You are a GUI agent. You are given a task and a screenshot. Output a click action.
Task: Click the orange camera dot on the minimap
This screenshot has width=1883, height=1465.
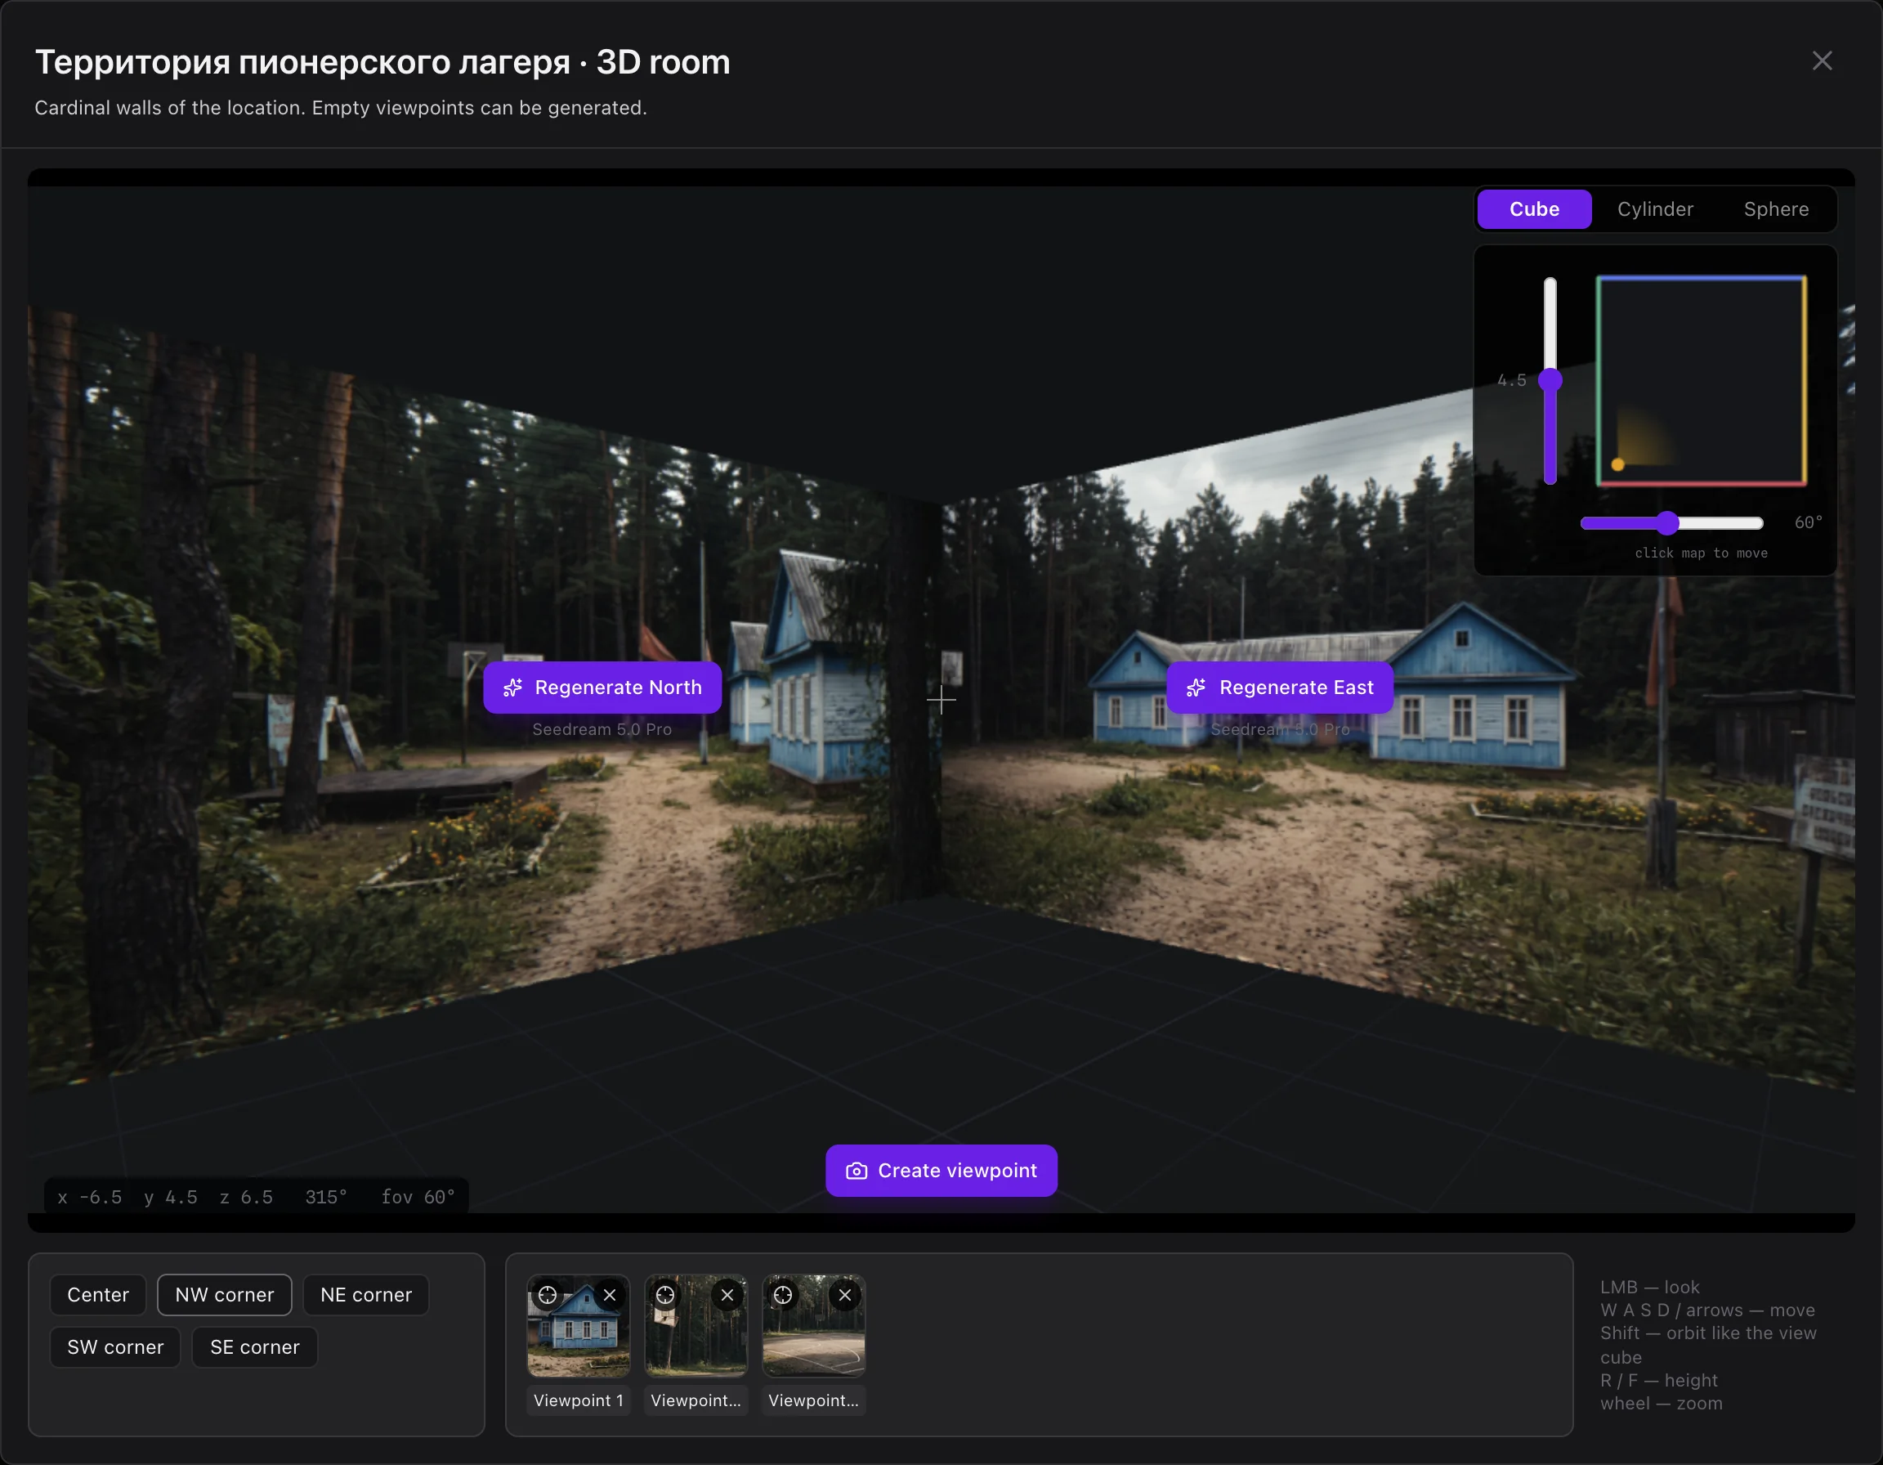coord(1617,465)
